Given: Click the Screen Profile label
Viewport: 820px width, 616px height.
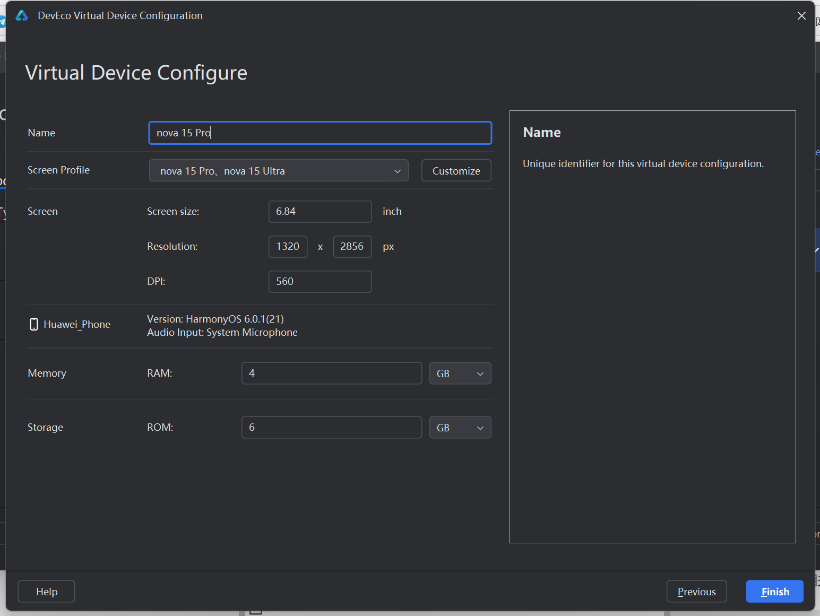Looking at the screenshot, I should [x=59, y=170].
